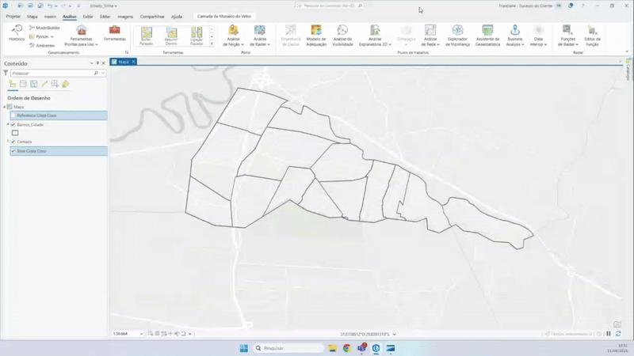The height and width of the screenshot is (356, 634).
Task: Open the Inserir ribbon tab
Action: coord(50,16)
